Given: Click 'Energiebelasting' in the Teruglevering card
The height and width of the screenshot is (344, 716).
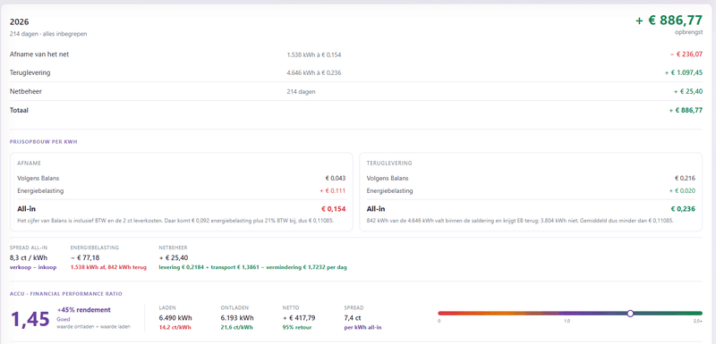Looking at the screenshot, I should click(389, 190).
